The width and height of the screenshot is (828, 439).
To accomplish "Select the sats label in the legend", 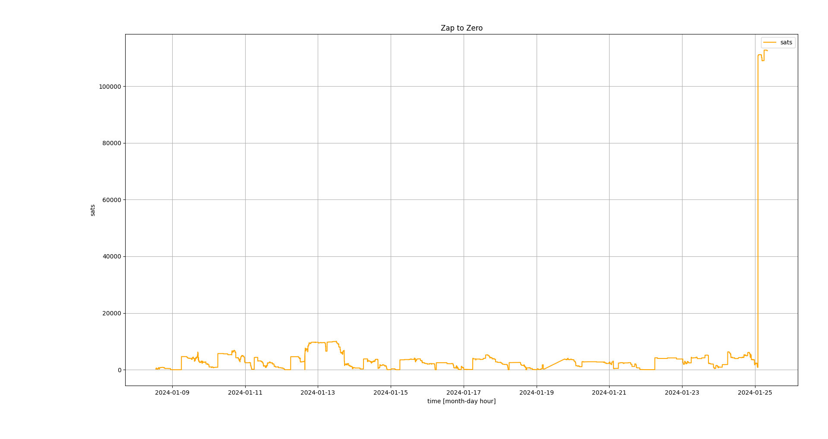I will [x=786, y=42].
